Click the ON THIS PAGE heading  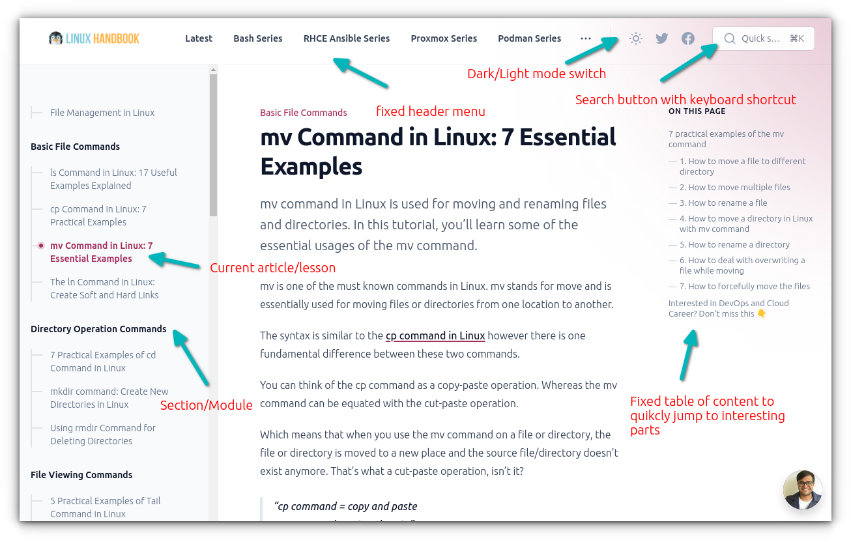(697, 111)
